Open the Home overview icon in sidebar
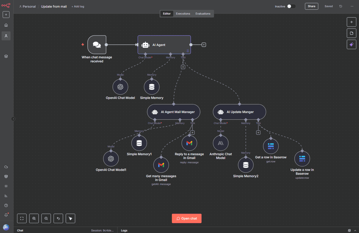Screen dimensions: 359x233 [6, 25]
